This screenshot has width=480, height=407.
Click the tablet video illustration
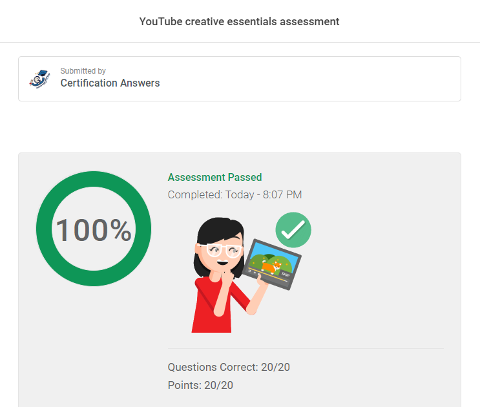[271, 264]
